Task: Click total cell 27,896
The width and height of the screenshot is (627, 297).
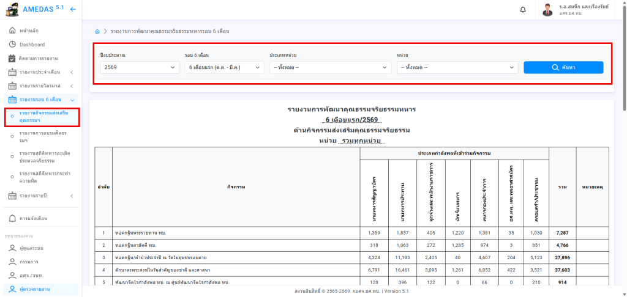Action: click(x=562, y=257)
